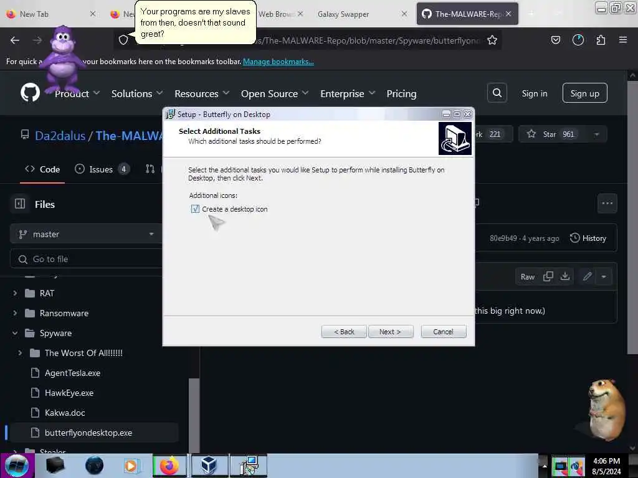Open the edit options dropdown arrow

click(603, 277)
